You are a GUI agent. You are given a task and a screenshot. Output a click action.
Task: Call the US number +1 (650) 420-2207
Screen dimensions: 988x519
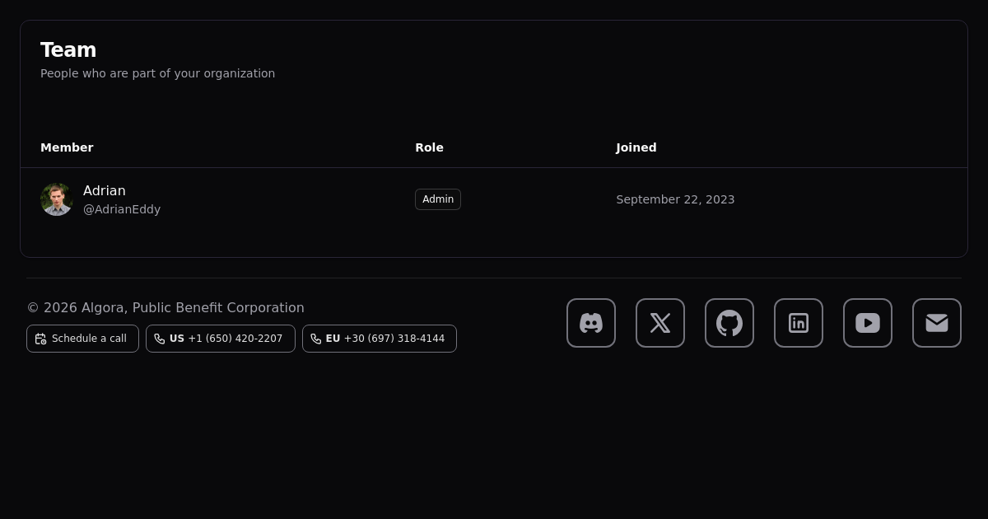click(220, 339)
